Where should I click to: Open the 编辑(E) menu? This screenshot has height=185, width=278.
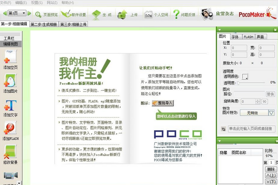(x=21, y=3)
